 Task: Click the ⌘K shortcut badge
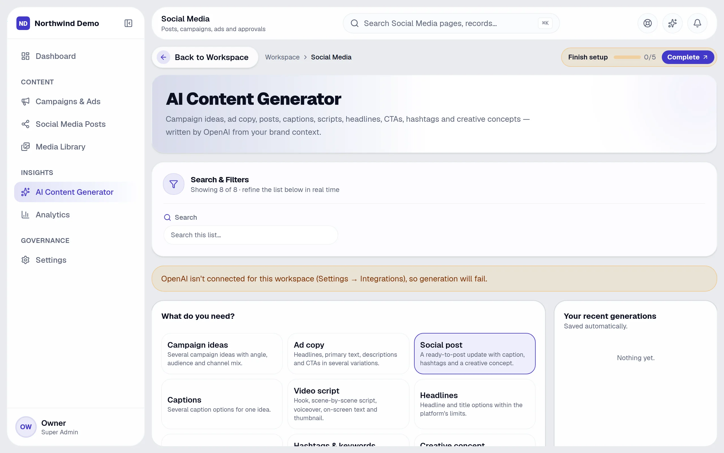545,23
